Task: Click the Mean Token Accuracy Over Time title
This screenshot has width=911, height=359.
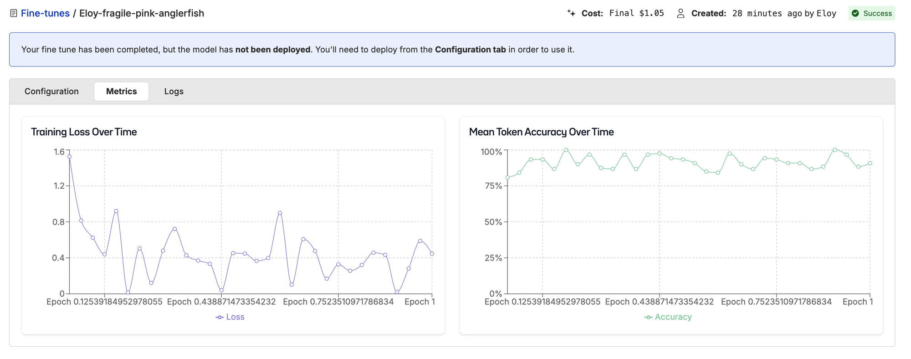Action: click(x=541, y=132)
